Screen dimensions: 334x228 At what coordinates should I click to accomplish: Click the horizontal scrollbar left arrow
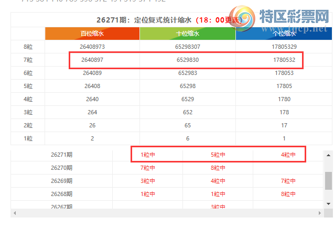15,213
